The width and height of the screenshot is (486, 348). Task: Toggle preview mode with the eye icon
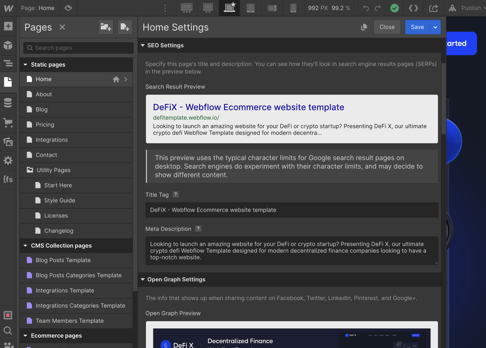pyautogui.click(x=68, y=8)
